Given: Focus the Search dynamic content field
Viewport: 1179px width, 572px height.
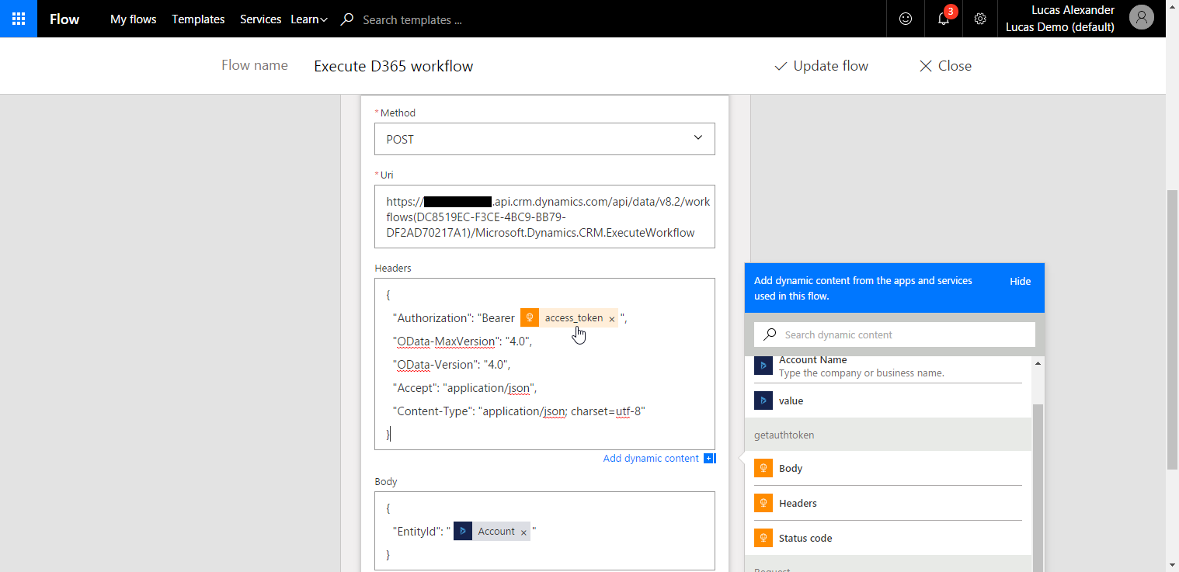Looking at the screenshot, I should (x=895, y=335).
